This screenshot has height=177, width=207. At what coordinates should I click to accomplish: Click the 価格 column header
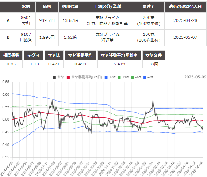click(47, 7)
